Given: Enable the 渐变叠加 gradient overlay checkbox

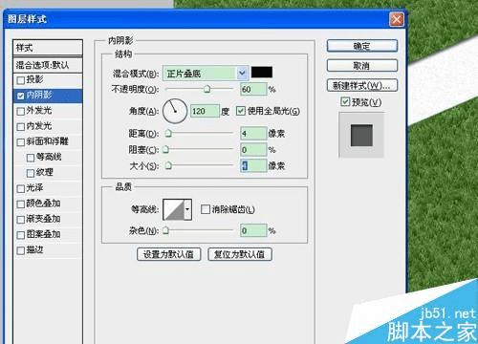Looking at the screenshot, I should pos(21,220).
